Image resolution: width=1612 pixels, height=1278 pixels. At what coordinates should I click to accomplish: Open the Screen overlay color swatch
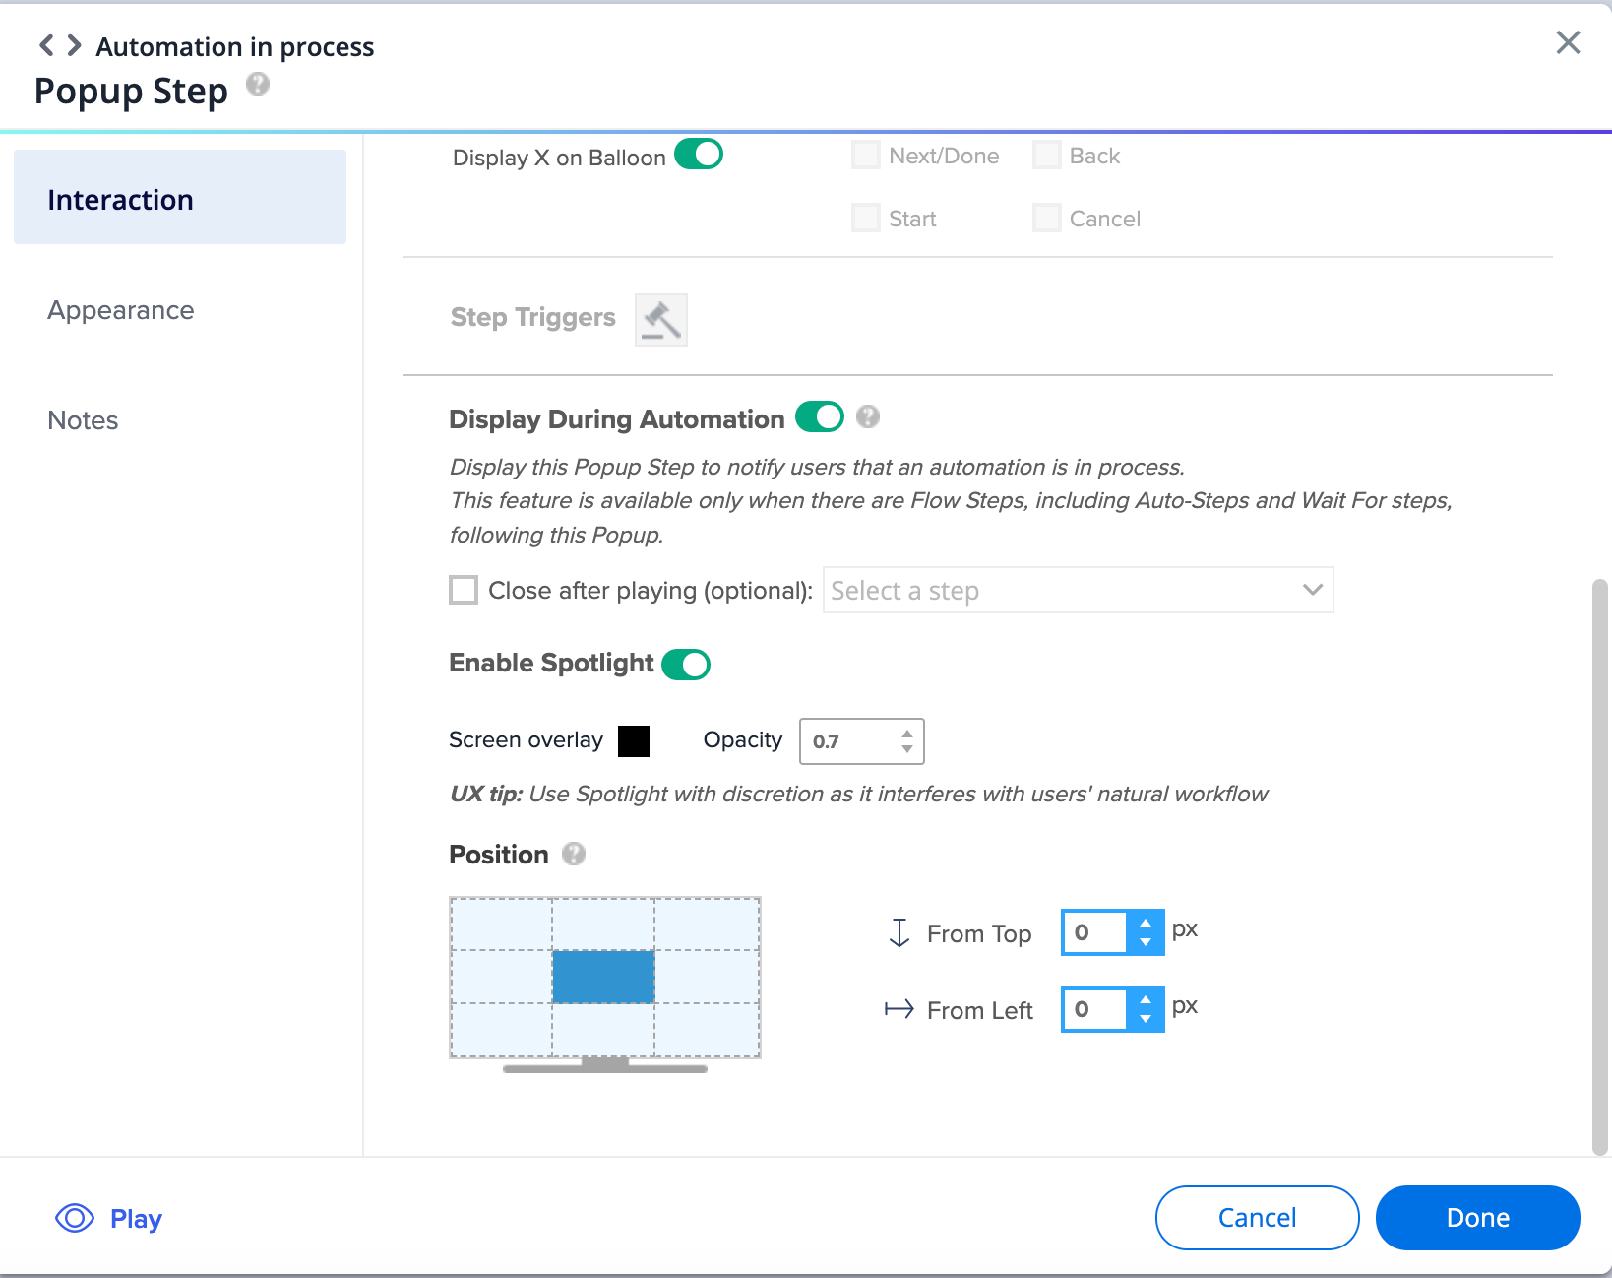(635, 740)
